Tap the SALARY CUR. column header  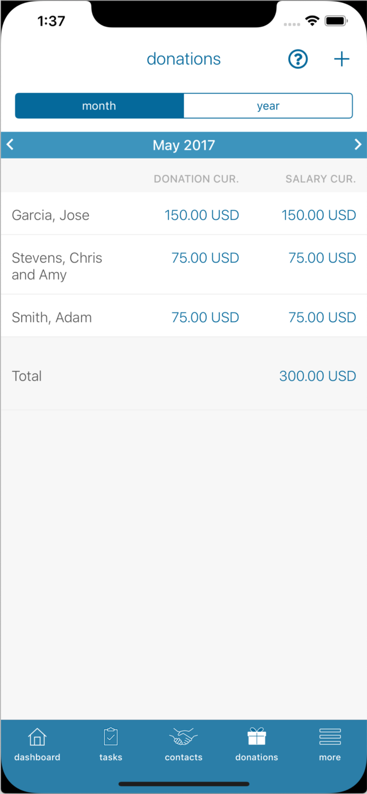click(320, 179)
